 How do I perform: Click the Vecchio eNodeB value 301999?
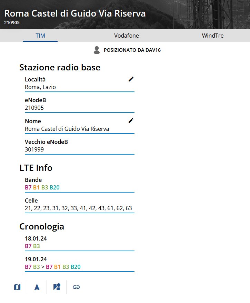(34, 149)
